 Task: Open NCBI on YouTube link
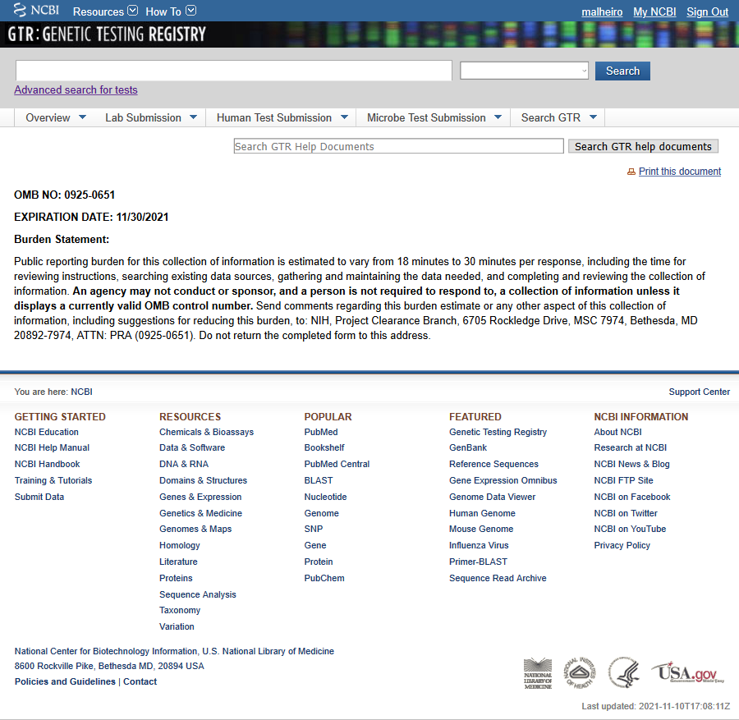click(x=630, y=530)
